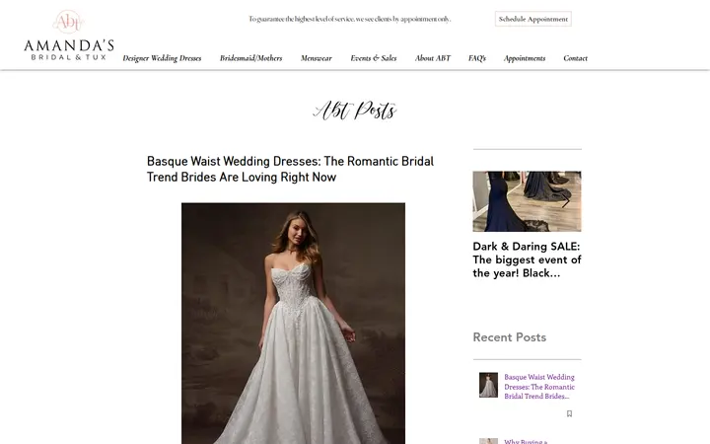The height and width of the screenshot is (444, 710).
Task: Click the Amanda's Bridal & Tux logo
Action: tap(68, 36)
